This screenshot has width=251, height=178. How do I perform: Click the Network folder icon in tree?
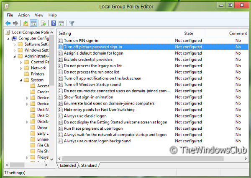pos(26,68)
